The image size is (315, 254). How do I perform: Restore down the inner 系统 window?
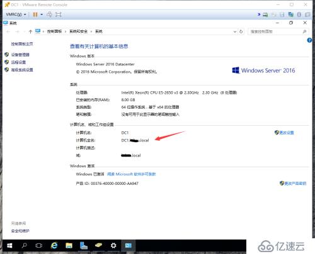click(x=291, y=23)
